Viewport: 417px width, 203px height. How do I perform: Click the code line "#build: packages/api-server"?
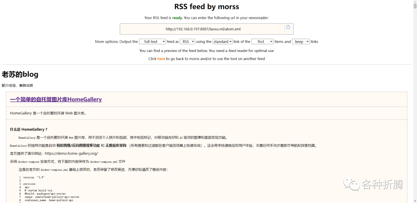(x=45, y=194)
